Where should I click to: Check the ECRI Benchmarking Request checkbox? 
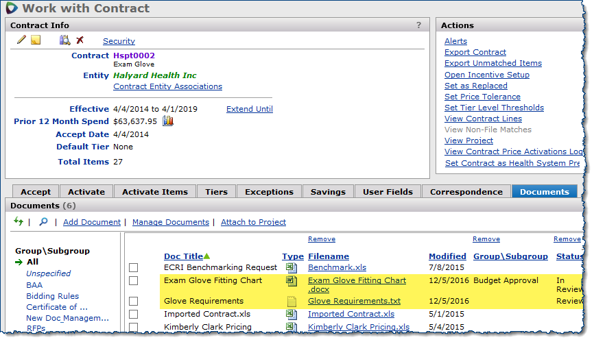(134, 267)
